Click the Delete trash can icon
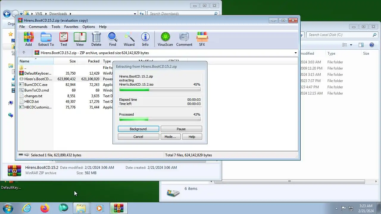Image resolution: width=381 pixels, height=214 pixels. [x=96, y=39]
